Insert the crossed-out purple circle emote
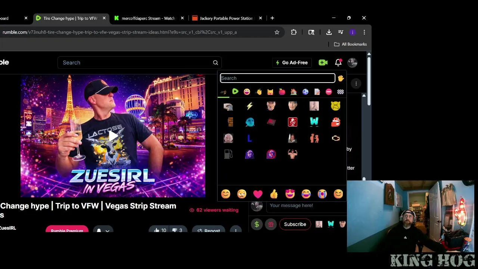 point(271,154)
